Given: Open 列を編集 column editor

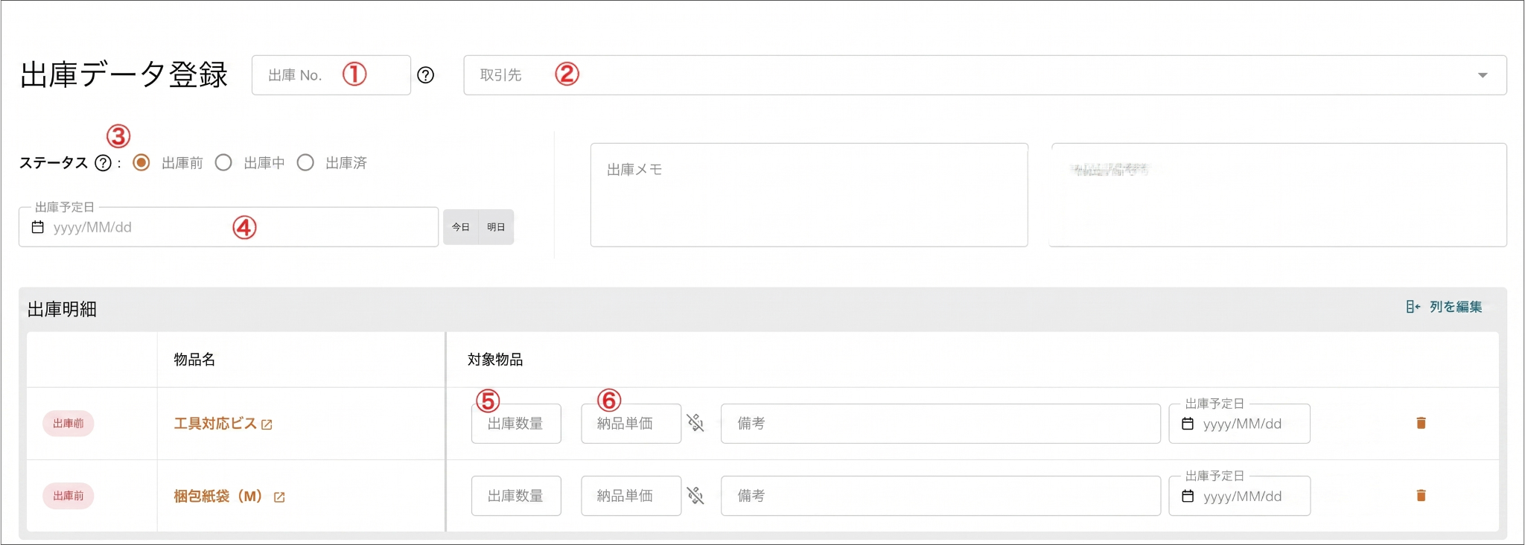Looking at the screenshot, I should [x=1444, y=307].
